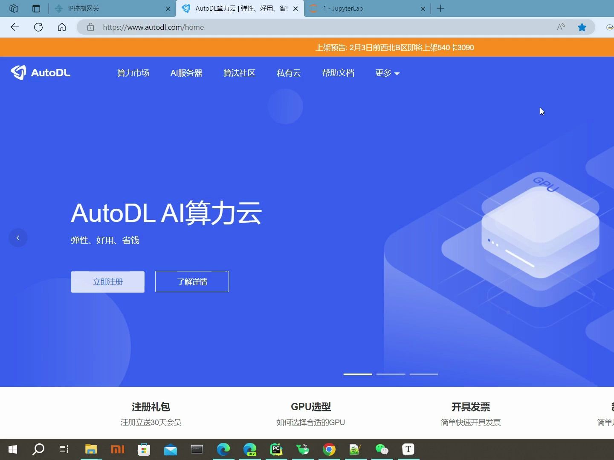Open Microsoft Store from the taskbar
This screenshot has height=460, width=614.
[x=144, y=449]
